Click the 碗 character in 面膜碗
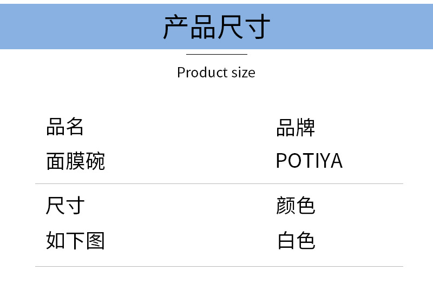433x283 pixels. (95, 161)
